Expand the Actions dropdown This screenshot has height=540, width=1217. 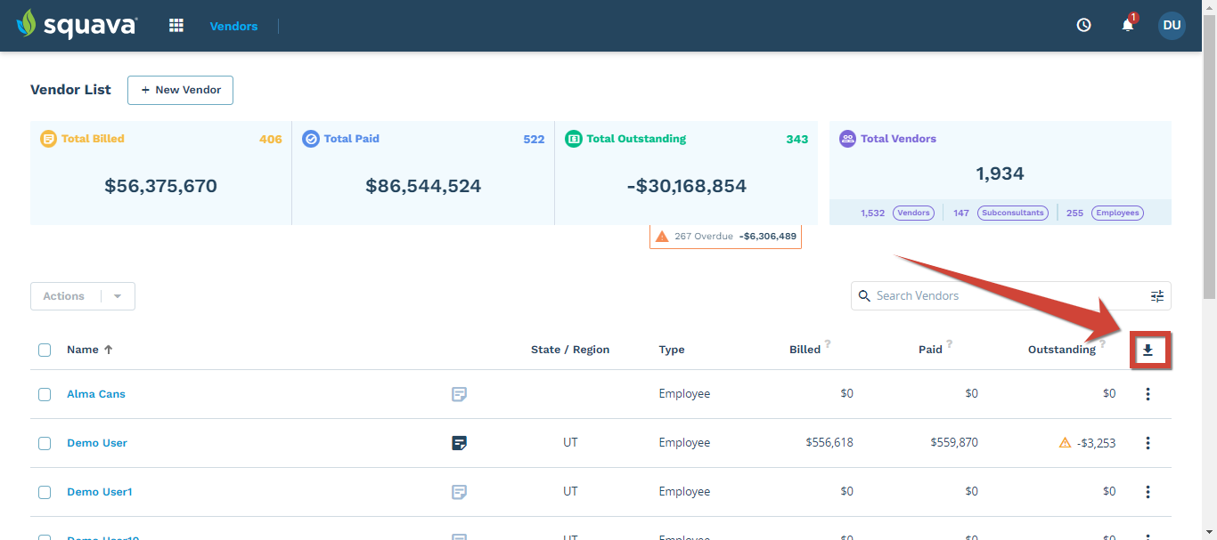(83, 296)
